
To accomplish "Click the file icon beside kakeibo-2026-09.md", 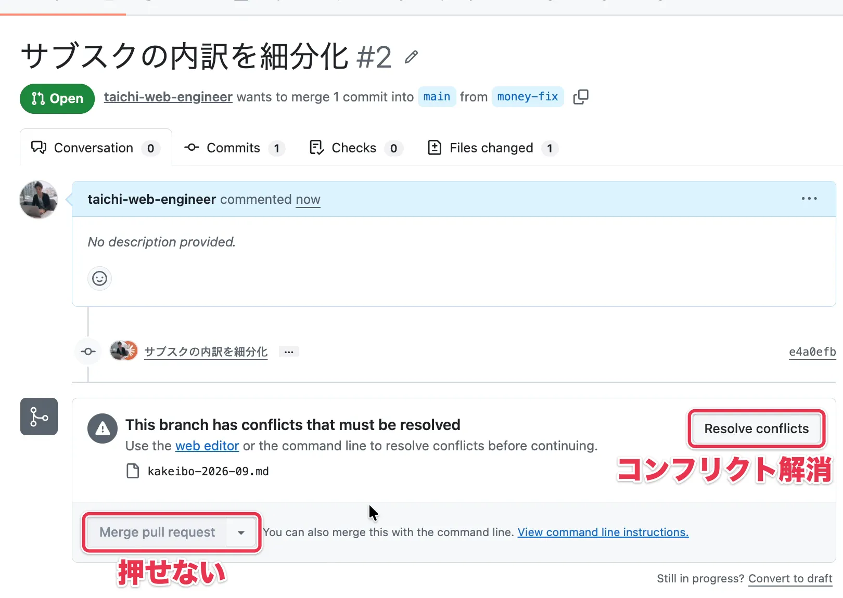I will [x=133, y=471].
